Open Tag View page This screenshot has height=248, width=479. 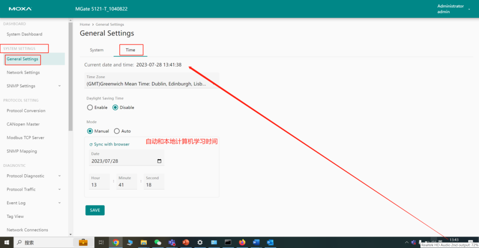[15, 217]
